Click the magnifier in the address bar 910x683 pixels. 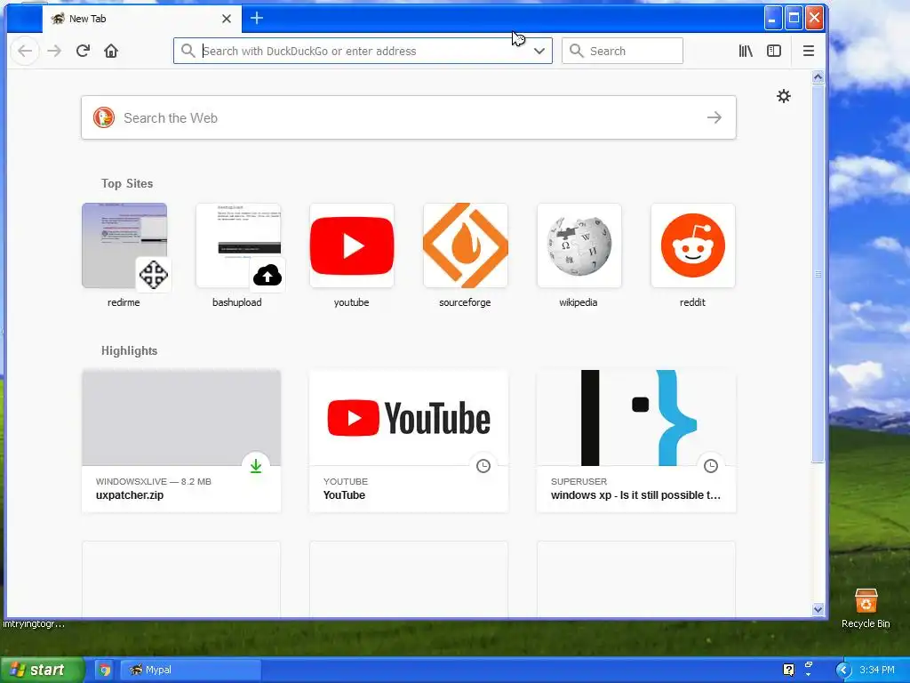click(188, 51)
